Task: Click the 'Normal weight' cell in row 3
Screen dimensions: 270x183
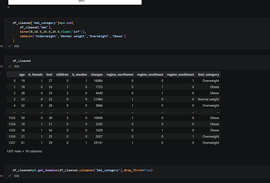Action: pos(208,99)
